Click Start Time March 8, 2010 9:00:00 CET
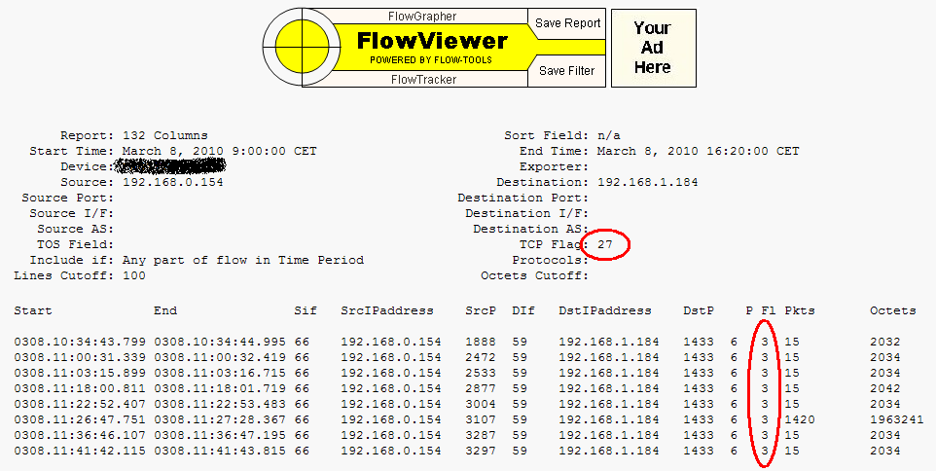The height and width of the screenshot is (471, 936). point(219,151)
